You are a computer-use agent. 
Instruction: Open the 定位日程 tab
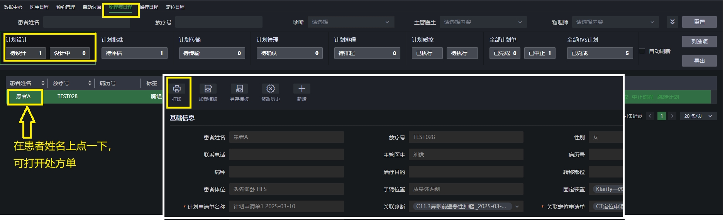(175, 7)
